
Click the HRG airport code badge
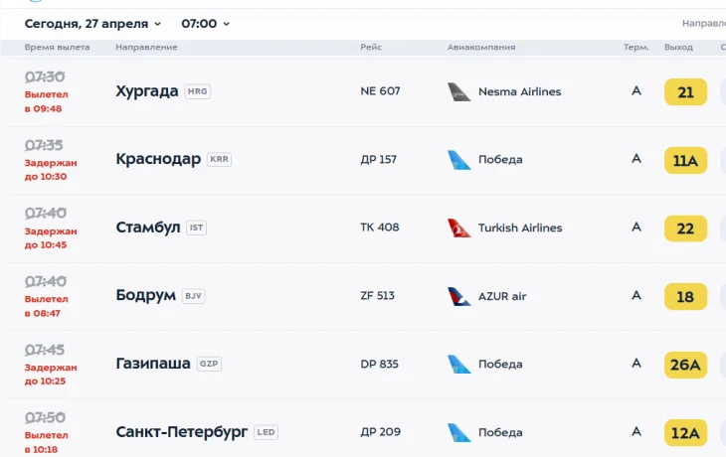197,91
